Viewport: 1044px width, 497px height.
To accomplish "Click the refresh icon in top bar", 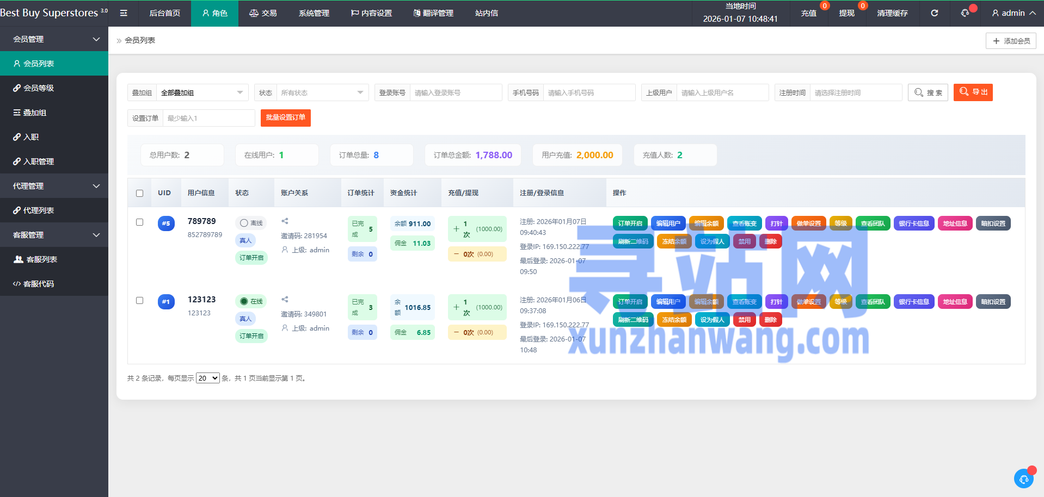I will (934, 13).
